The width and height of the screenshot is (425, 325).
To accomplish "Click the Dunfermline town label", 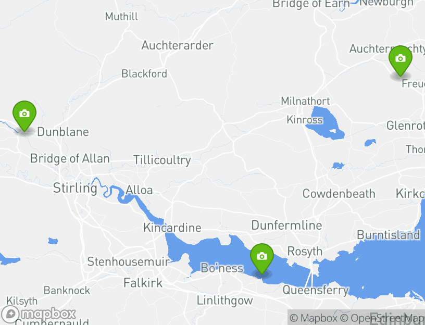I will point(287,225).
